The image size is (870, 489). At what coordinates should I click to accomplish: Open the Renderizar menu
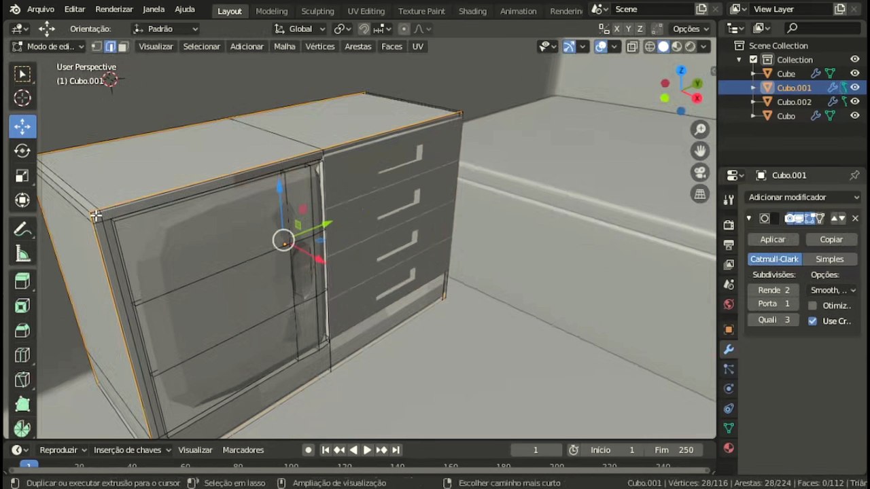[114, 10]
